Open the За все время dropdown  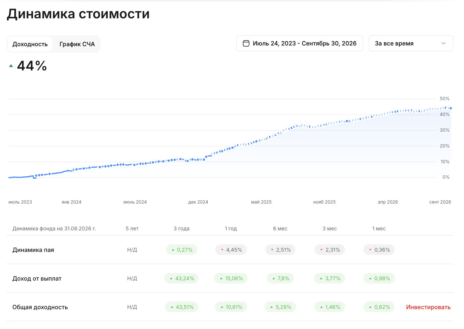411,43
